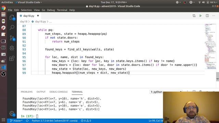
Task: Click the Open Changes compare icon
Action: click(x=194, y=16)
